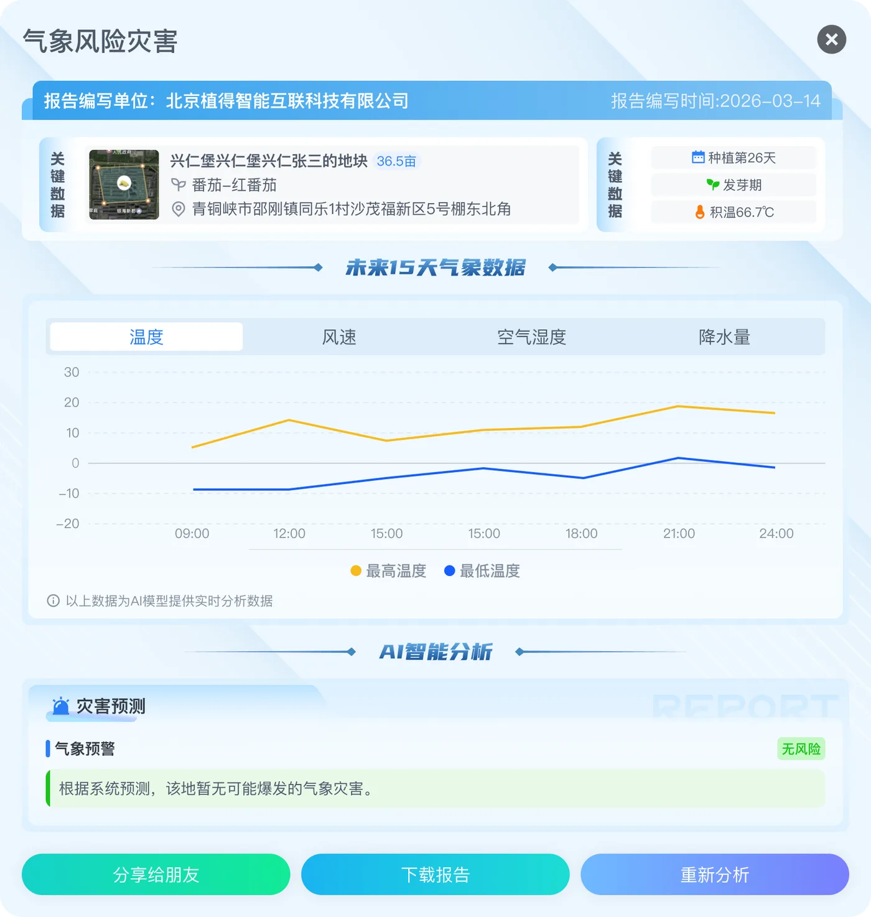871x917 pixels.
Task: Click the info icon before 以上数据为AI模型
Action: click(x=54, y=601)
